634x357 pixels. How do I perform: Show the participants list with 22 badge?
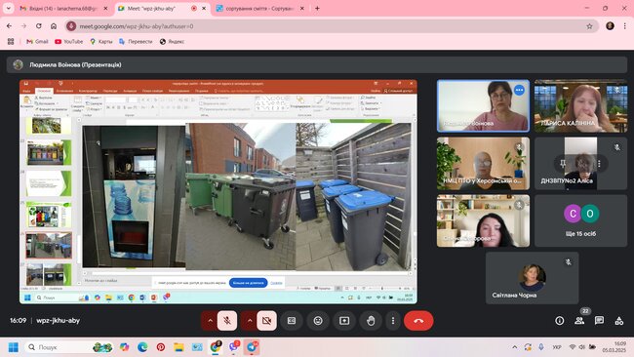tap(579, 321)
